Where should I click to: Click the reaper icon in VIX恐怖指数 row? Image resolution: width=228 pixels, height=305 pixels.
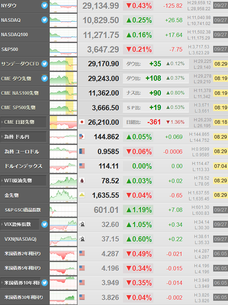point(82,224)
